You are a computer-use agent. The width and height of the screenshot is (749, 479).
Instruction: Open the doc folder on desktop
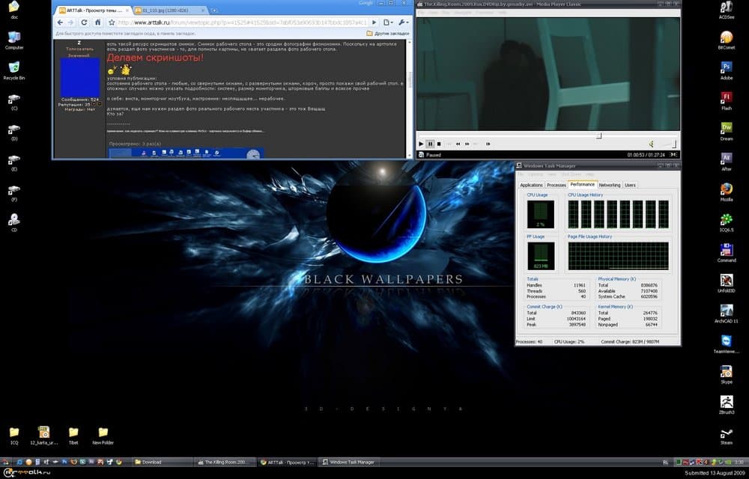tap(13, 10)
